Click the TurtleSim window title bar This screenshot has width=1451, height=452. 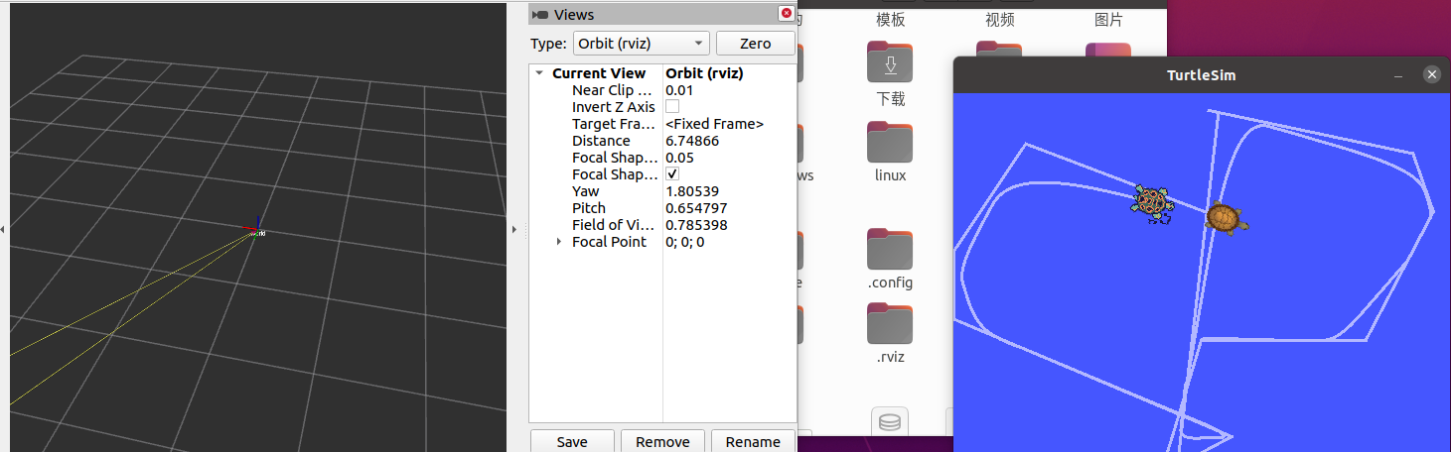(x=1200, y=75)
